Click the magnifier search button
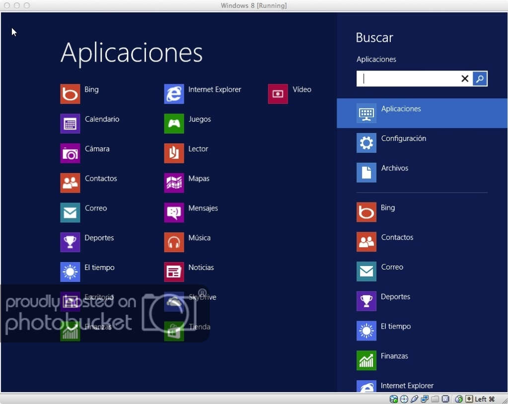 (x=480, y=78)
